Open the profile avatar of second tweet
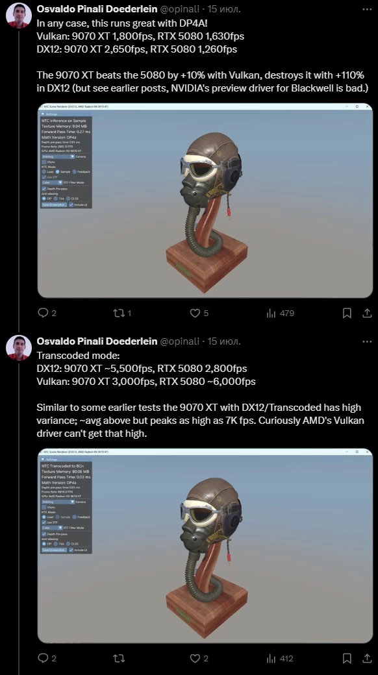This screenshot has width=378, height=675. pos(19,347)
